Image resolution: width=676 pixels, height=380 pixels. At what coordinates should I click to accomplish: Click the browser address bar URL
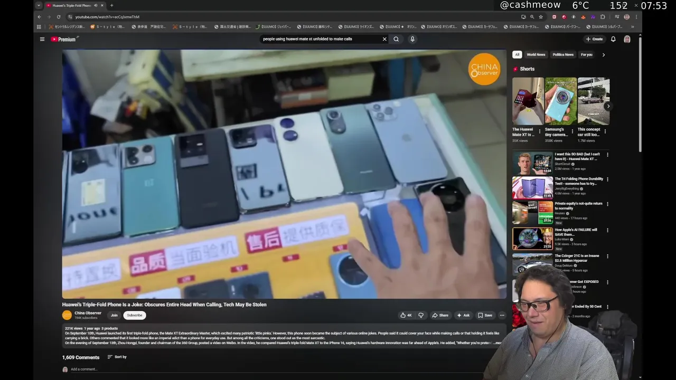tap(107, 17)
